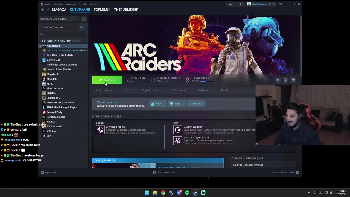Switch to Big Picture mode monitor icon
This screenshot has height=197, width=350.
tap(280, 4)
